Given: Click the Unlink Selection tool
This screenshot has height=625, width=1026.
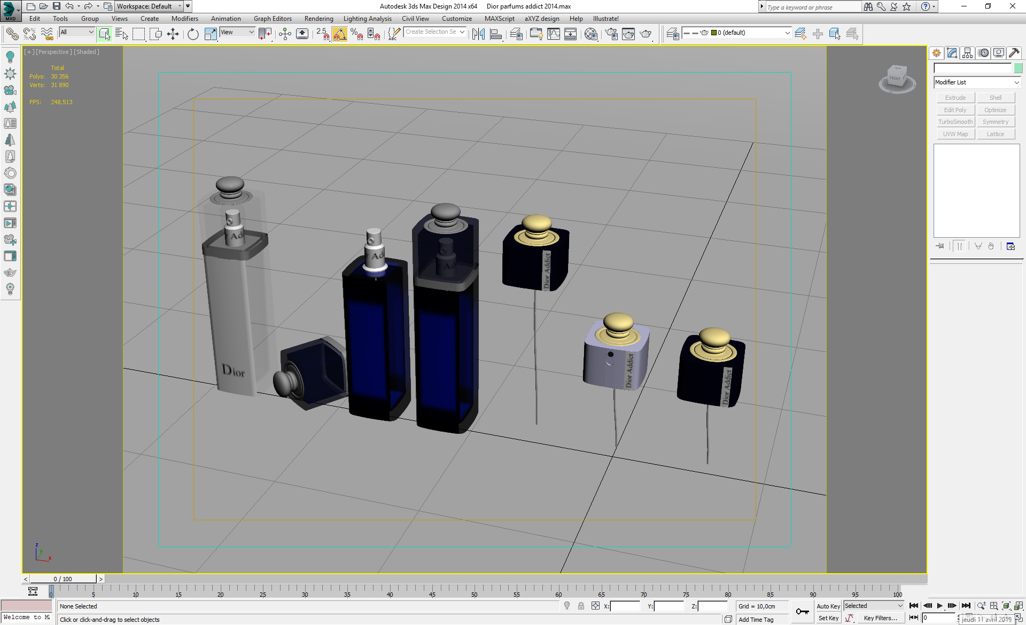Looking at the screenshot, I should coord(29,34).
